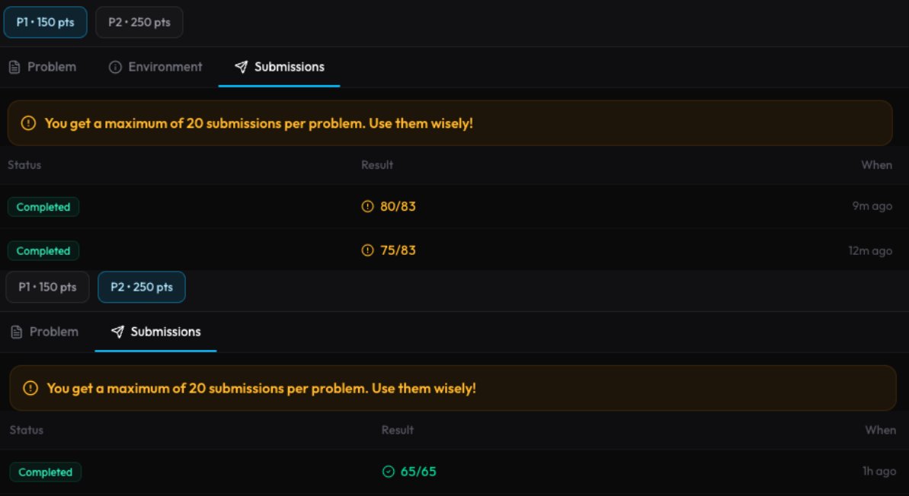Click the document icon on lower Problem tab
Viewport: 909px width, 496px height.
(x=17, y=332)
